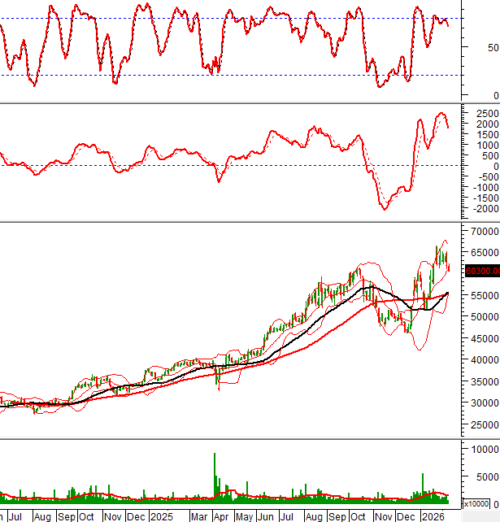This screenshot has width=500, height=522.
Task: Click the black moving average peak near October
Action: pyautogui.click(x=370, y=287)
